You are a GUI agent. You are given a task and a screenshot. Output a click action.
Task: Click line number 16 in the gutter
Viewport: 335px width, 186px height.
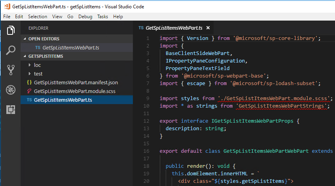click(146, 151)
